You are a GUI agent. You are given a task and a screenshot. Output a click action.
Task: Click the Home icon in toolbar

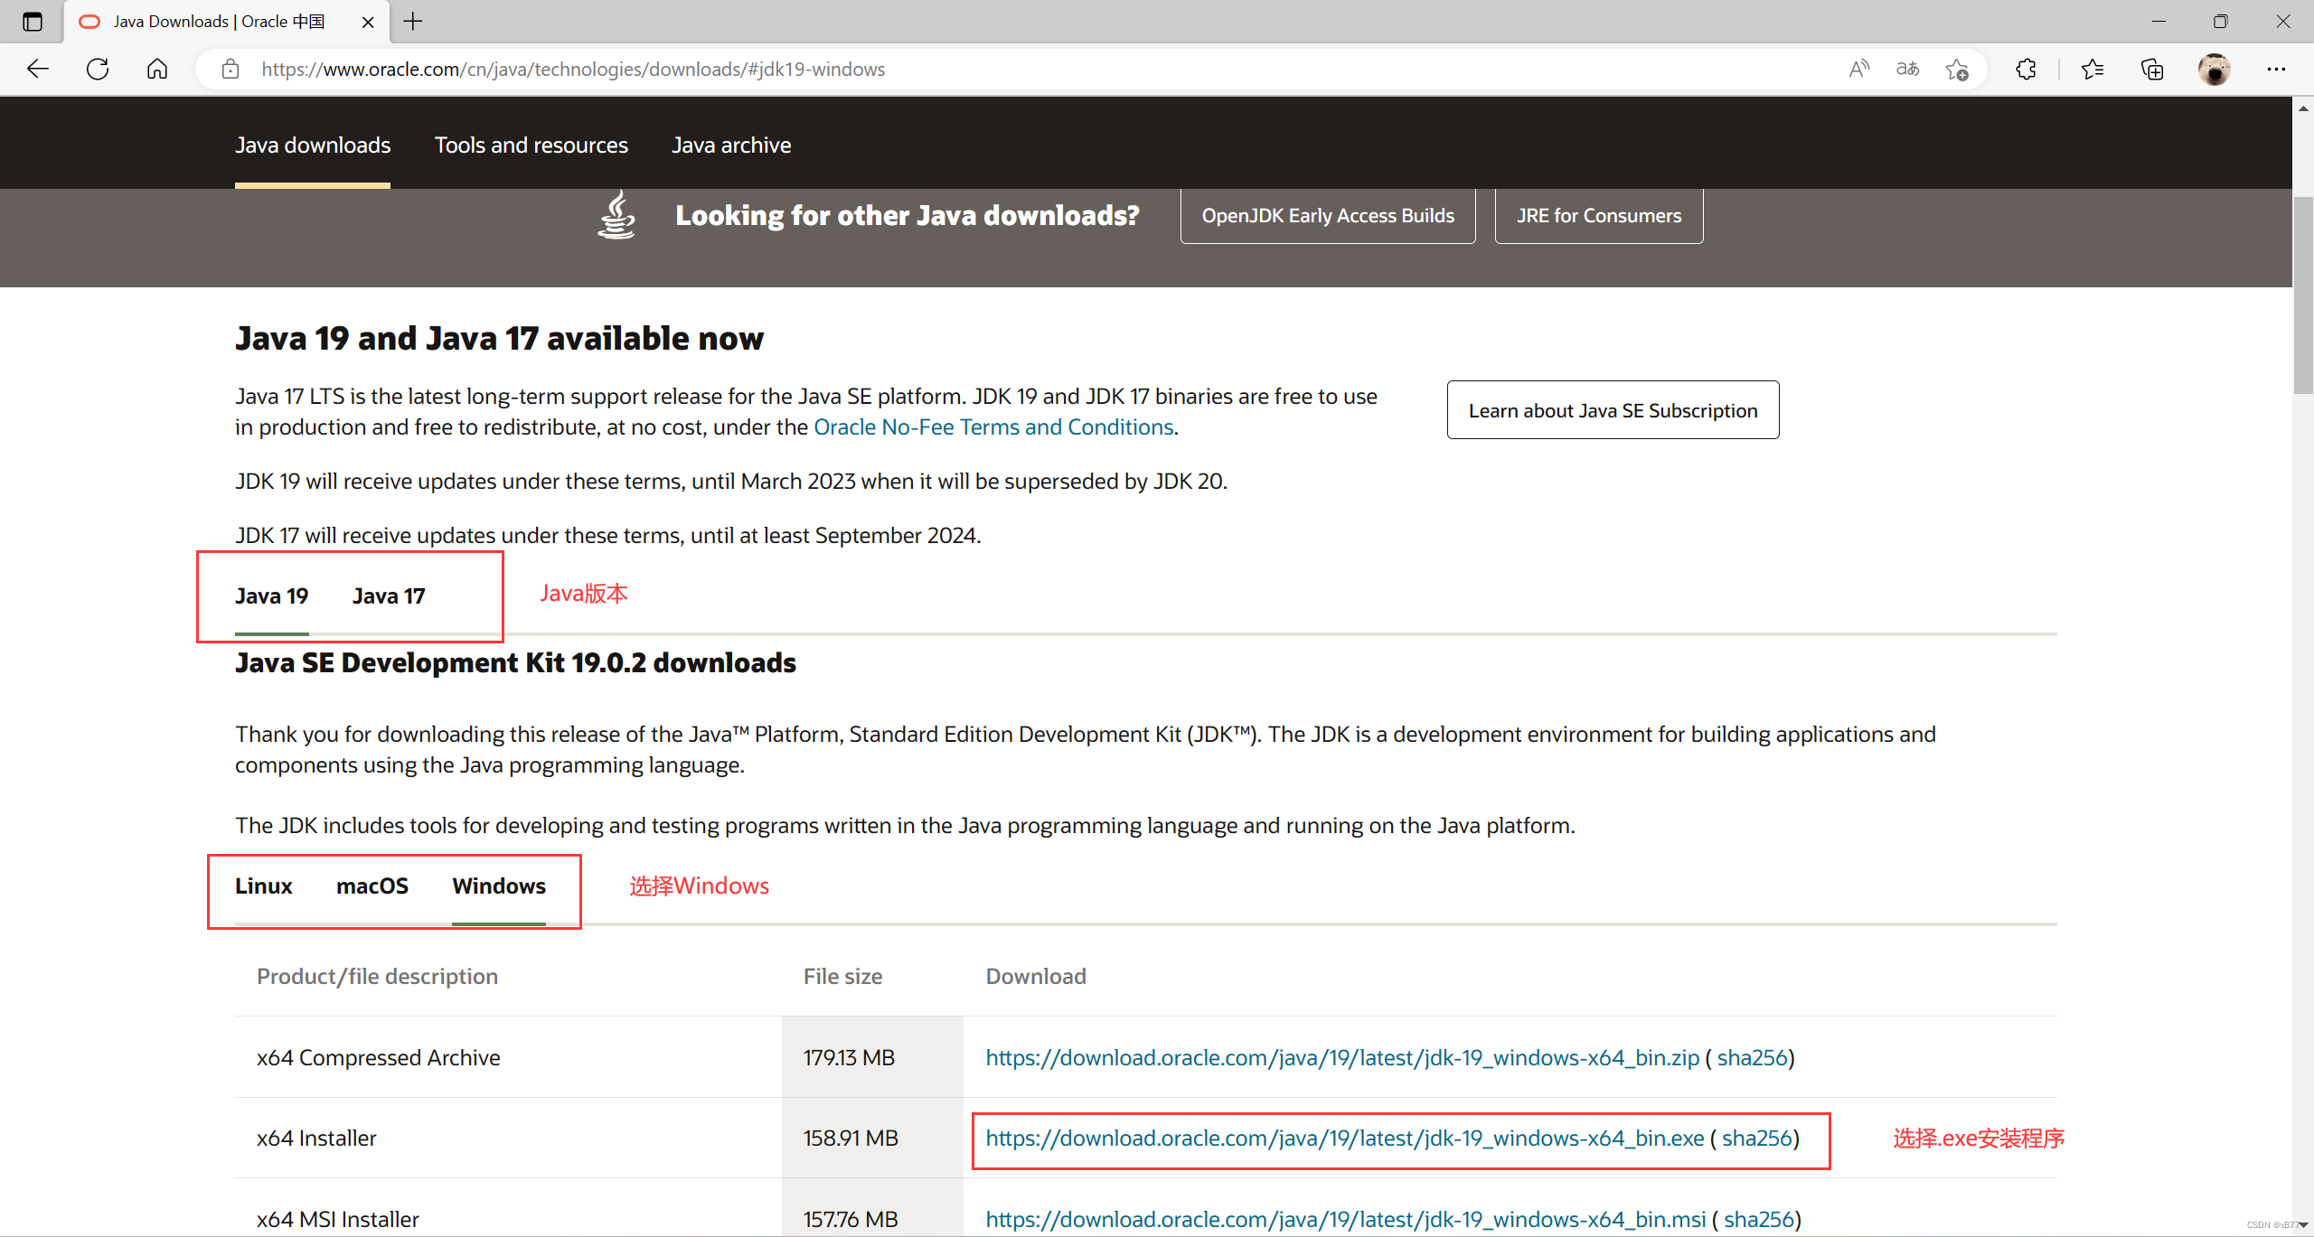click(157, 69)
